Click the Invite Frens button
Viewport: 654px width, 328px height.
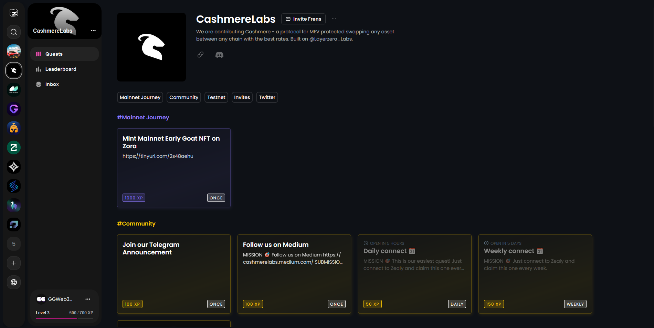[303, 19]
